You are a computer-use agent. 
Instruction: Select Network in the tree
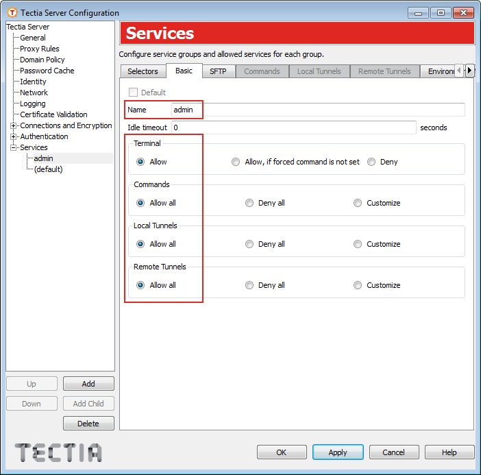click(x=34, y=93)
